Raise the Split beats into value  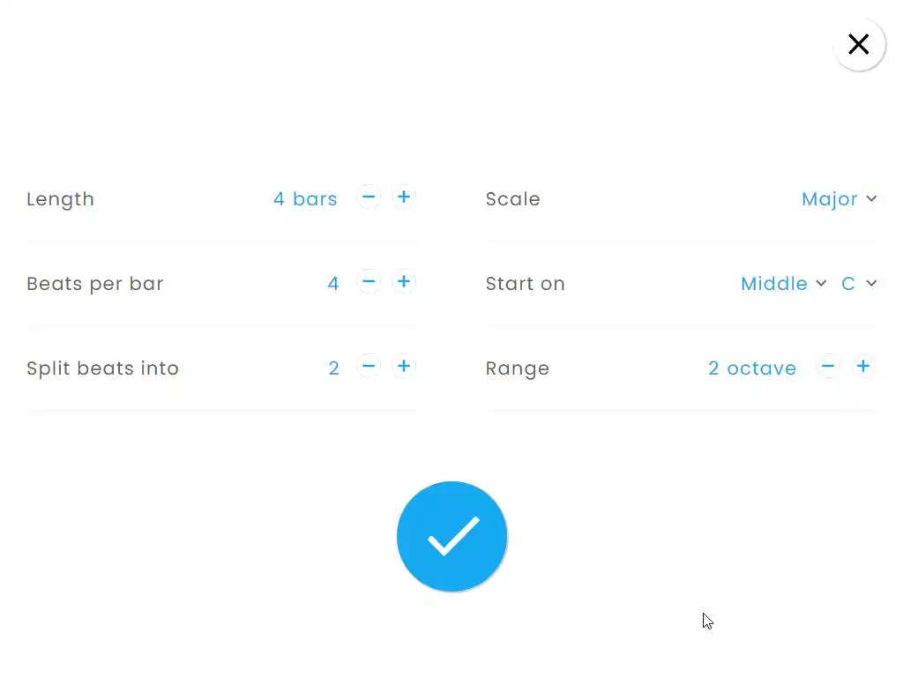tap(404, 367)
